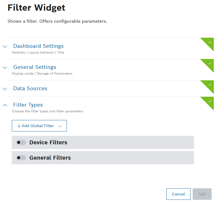Viewport: 219px width, 205px height.
Task: Click the Filter Types section title
Action: coord(28,105)
